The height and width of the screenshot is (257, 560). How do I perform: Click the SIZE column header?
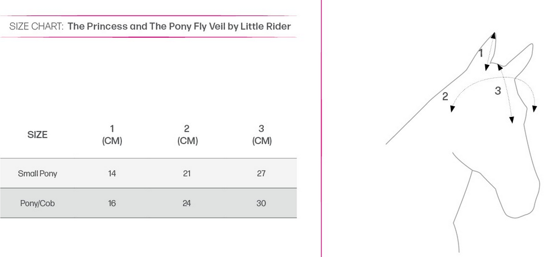(37, 135)
